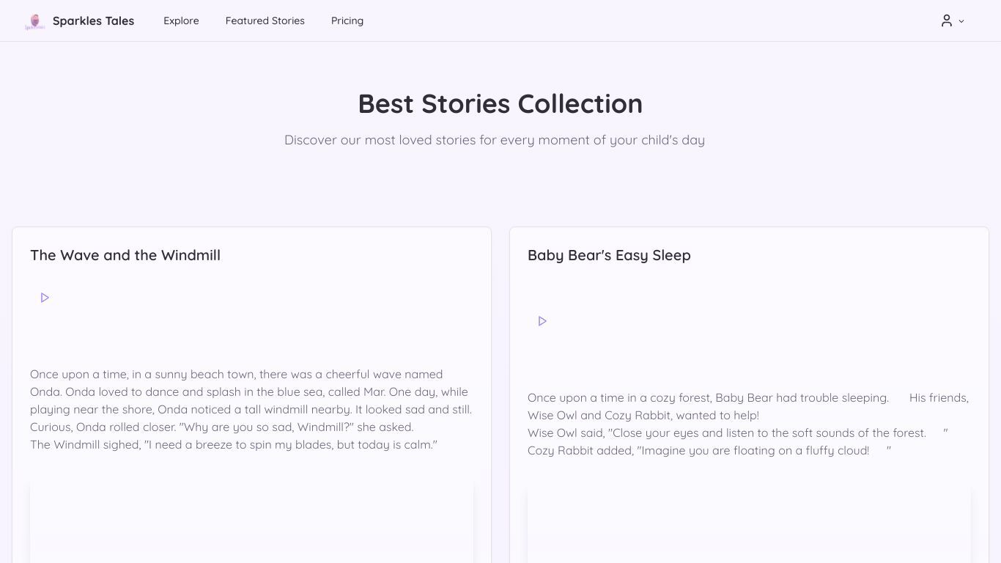The width and height of the screenshot is (1001, 563).
Task: Open the Pricing page
Action: [x=347, y=21]
